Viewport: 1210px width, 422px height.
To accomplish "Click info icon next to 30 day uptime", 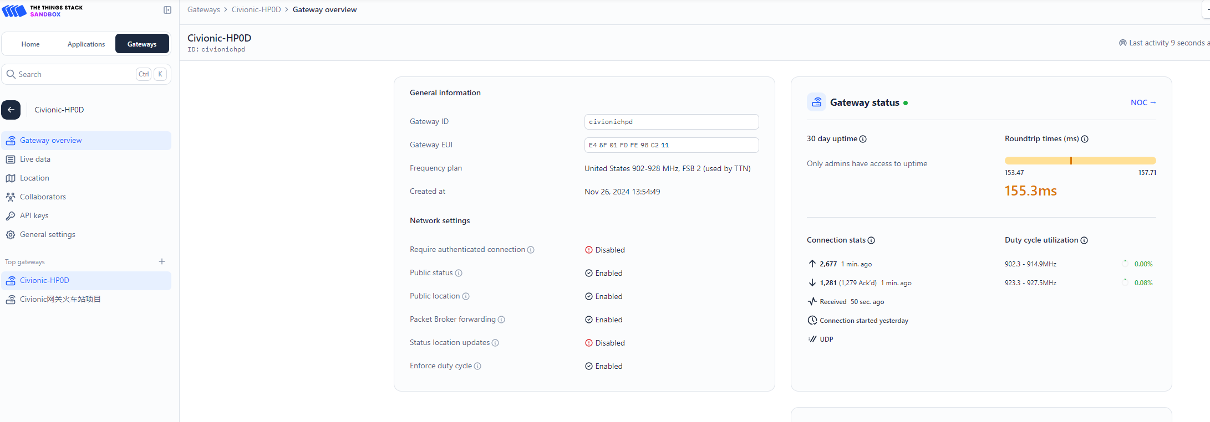I will click(x=863, y=139).
